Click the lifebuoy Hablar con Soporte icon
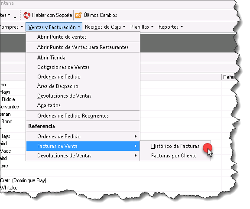Screen dimensions: 250x209 27,15
